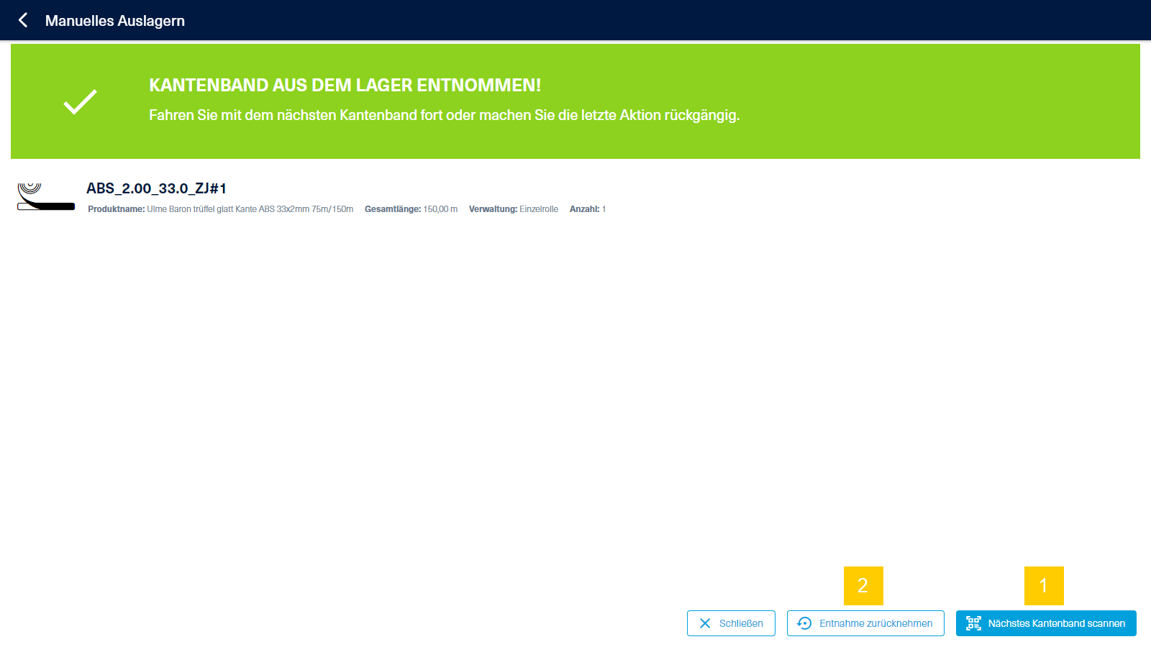Click the edgeband roll icon beside ABS_2.00_33.0_ZJ#1
The width and height of the screenshot is (1151, 647).
pos(45,196)
